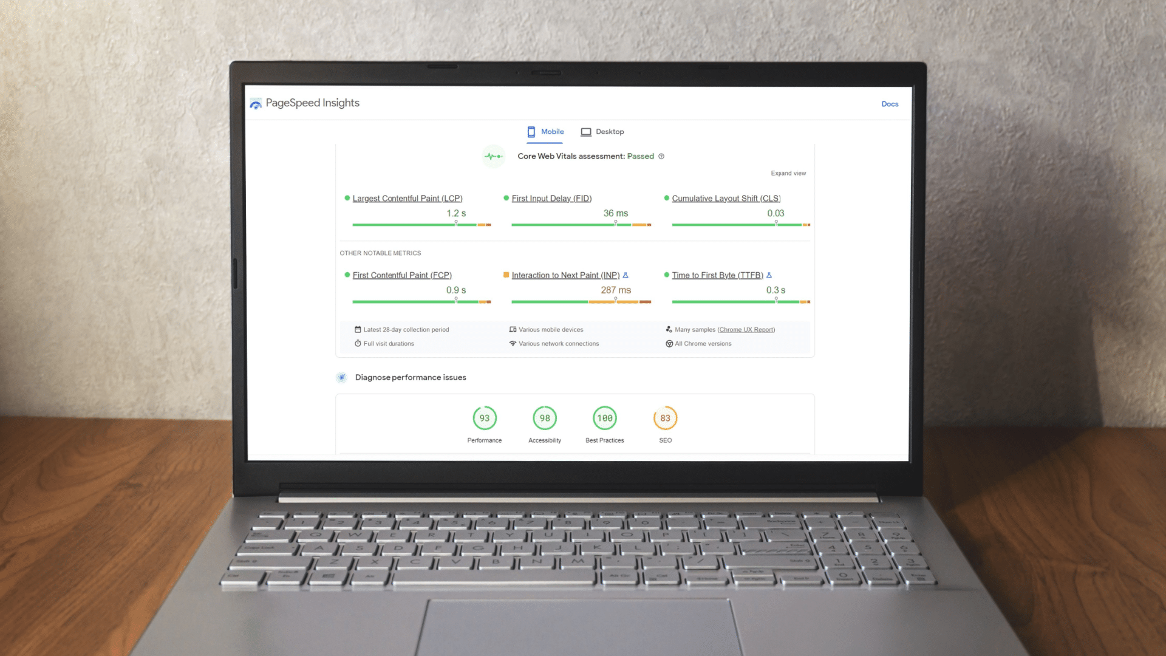Switch to the Desktop tab

click(602, 132)
